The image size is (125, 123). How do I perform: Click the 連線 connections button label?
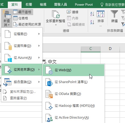[x=75, y=12]
